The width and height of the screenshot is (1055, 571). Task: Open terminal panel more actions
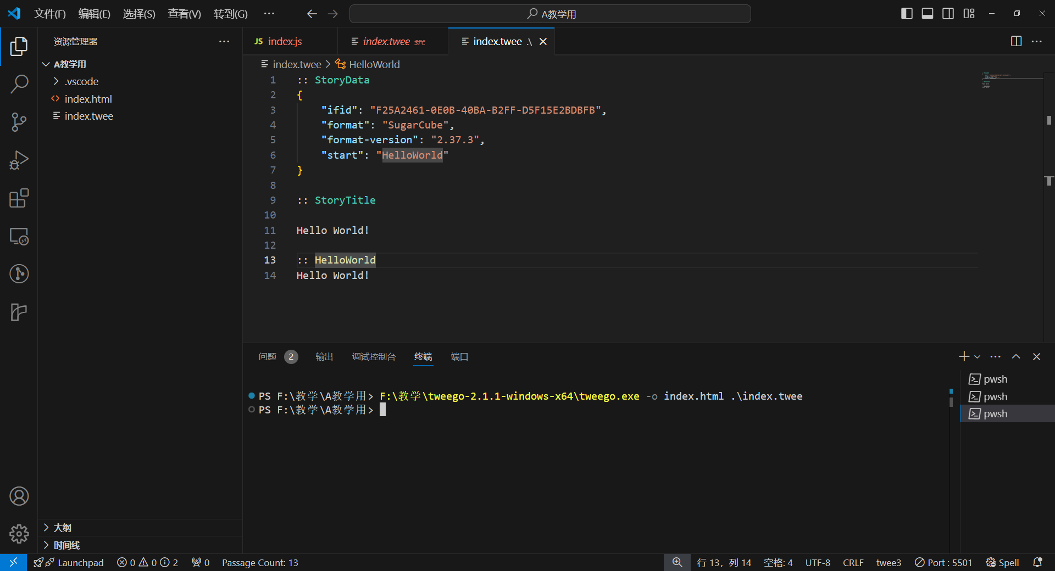tap(996, 357)
